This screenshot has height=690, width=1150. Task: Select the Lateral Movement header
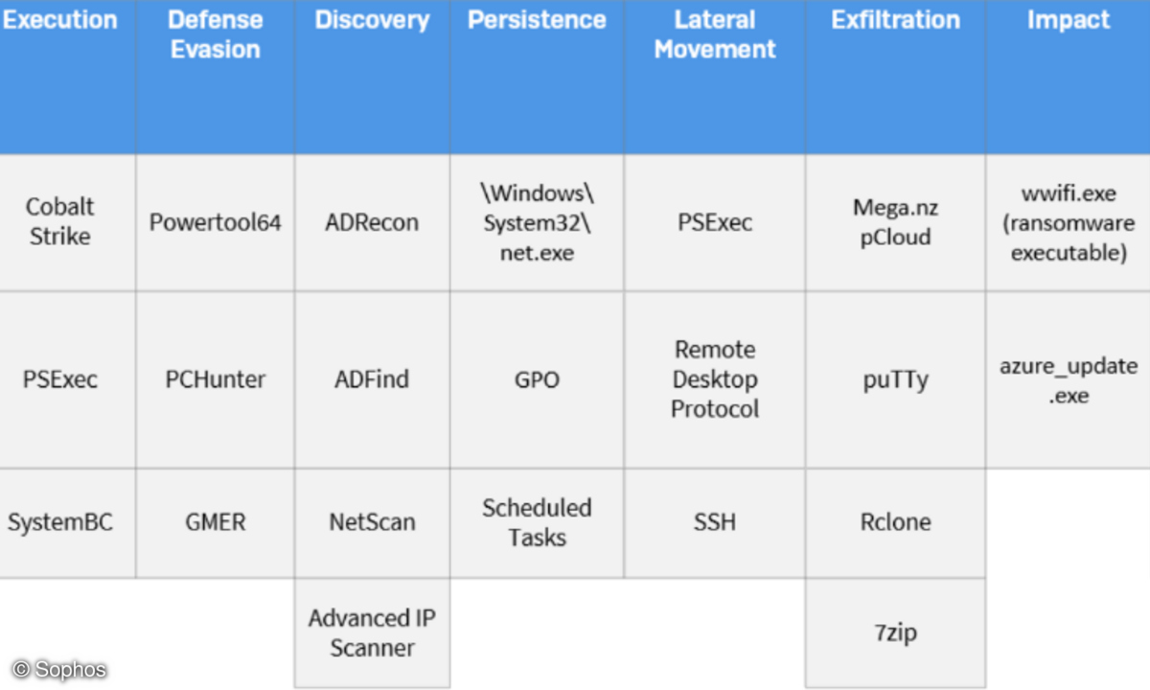coord(715,34)
